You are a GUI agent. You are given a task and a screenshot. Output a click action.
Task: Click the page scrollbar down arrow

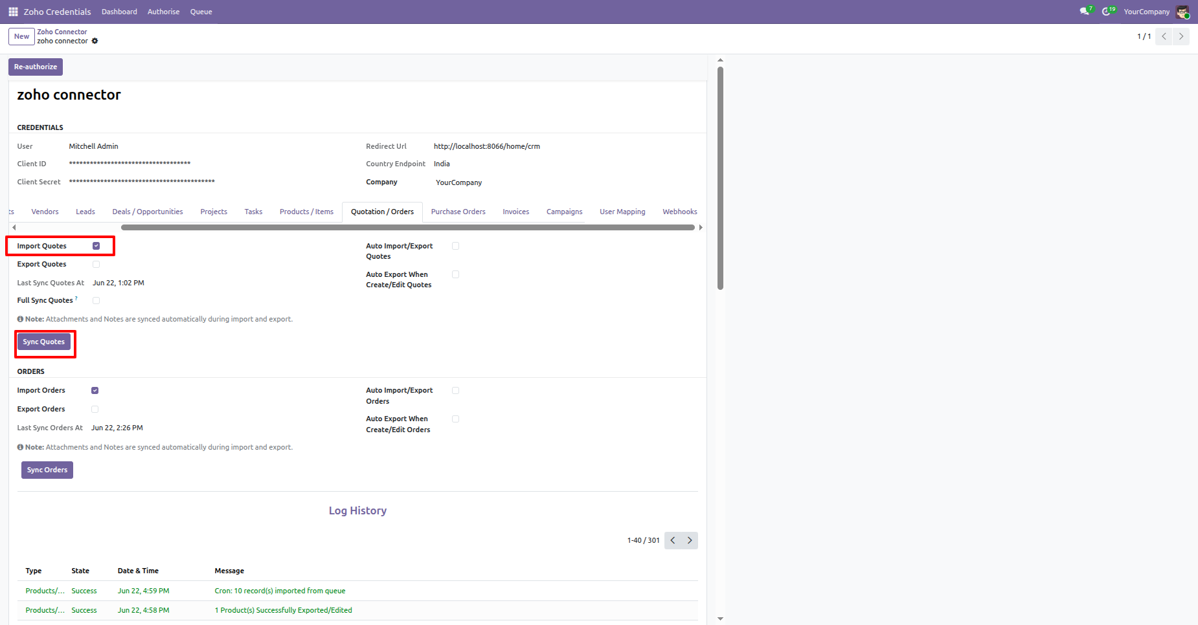coord(720,619)
